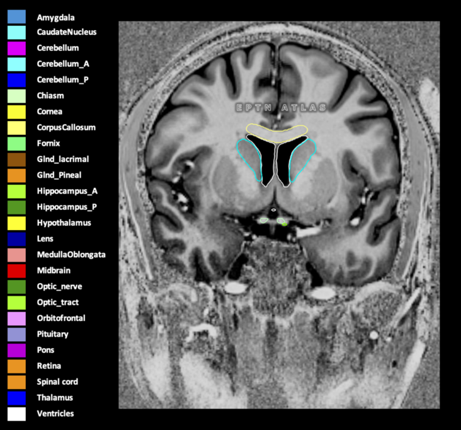461x430 pixels.
Task: Click the CorpusCallosum color swatch
Action: point(16,128)
